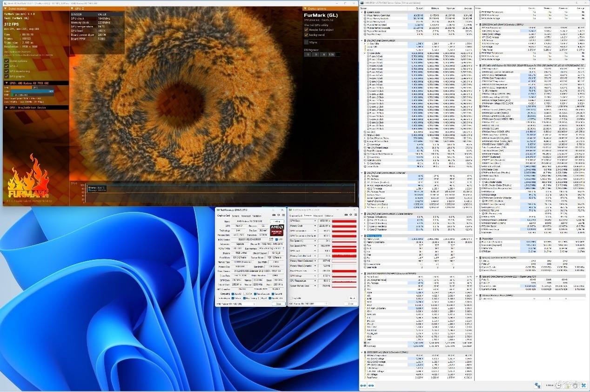Enable the VSync checkbox in FurMark

point(306,42)
